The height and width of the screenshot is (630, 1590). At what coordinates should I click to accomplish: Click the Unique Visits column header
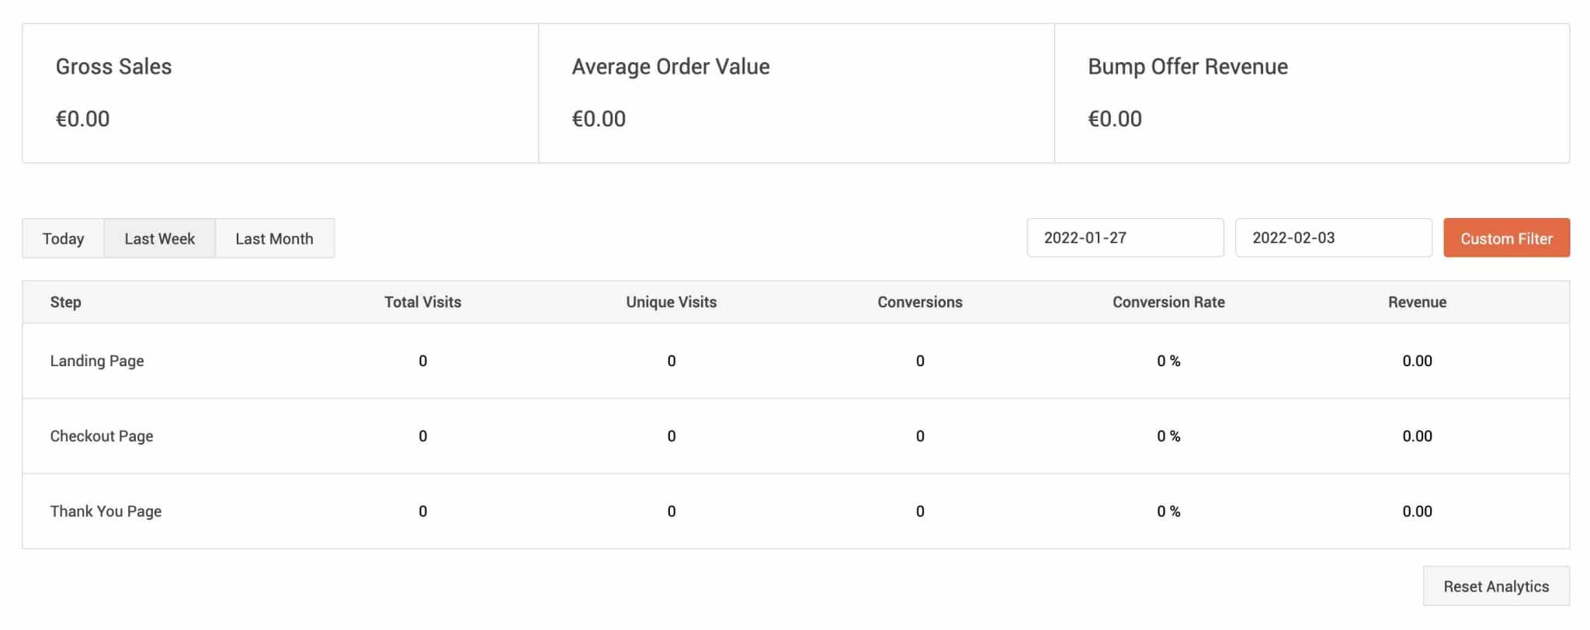tap(671, 302)
